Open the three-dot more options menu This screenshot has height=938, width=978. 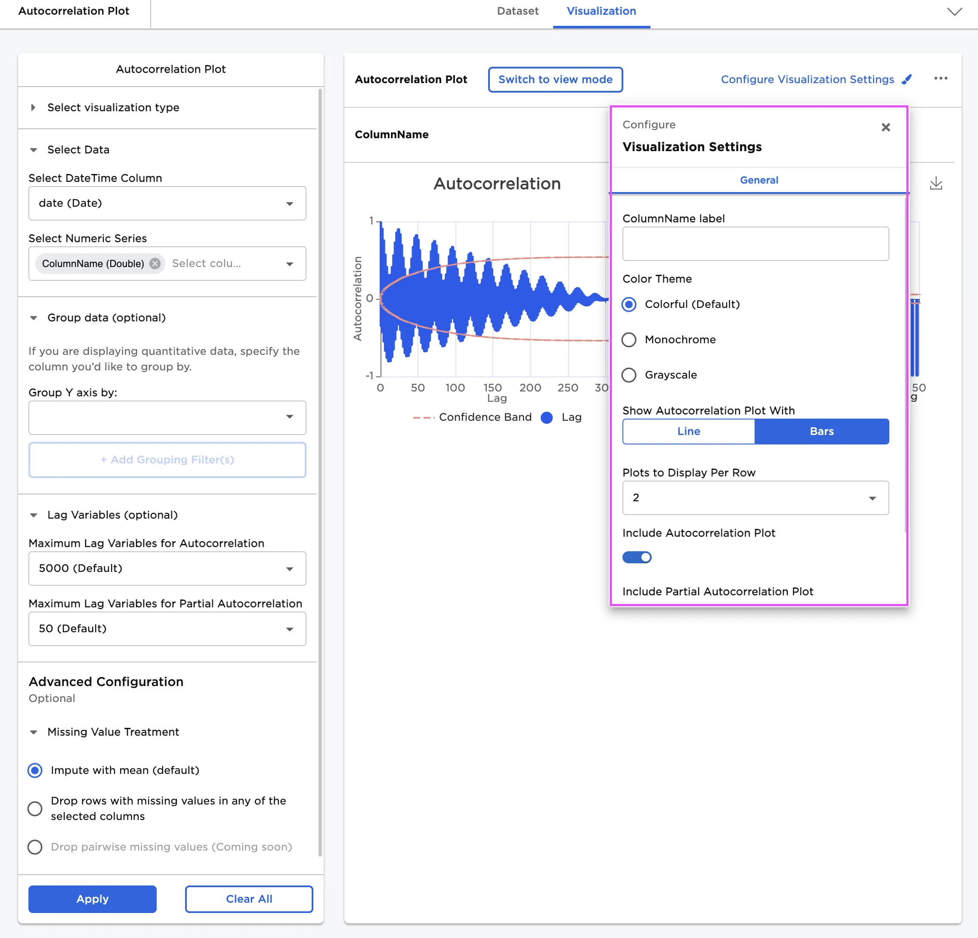click(940, 78)
